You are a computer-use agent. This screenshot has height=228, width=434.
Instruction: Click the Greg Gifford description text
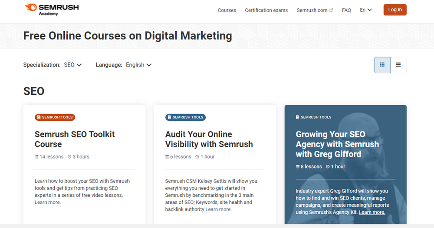pyautogui.click(x=342, y=202)
